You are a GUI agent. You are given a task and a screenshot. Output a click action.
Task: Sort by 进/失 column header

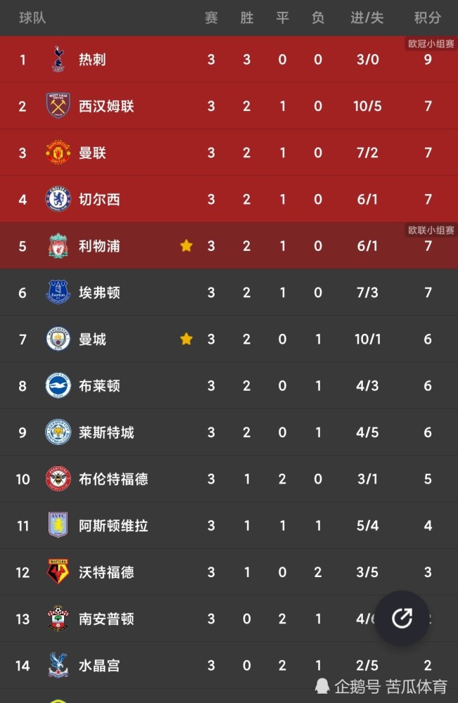pos(367,18)
